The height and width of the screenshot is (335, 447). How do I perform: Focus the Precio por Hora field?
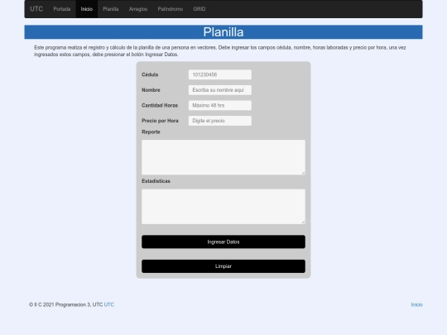point(220,121)
